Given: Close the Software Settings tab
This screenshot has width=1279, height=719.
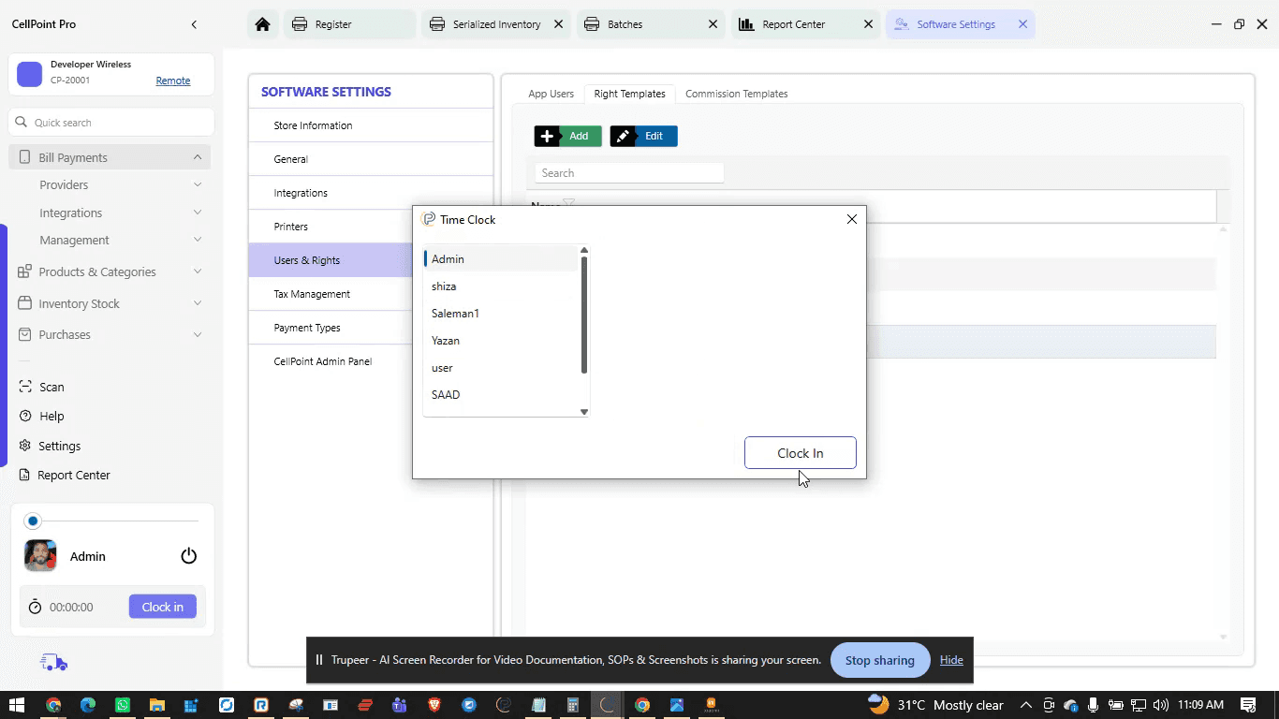Looking at the screenshot, I should 1022,24.
